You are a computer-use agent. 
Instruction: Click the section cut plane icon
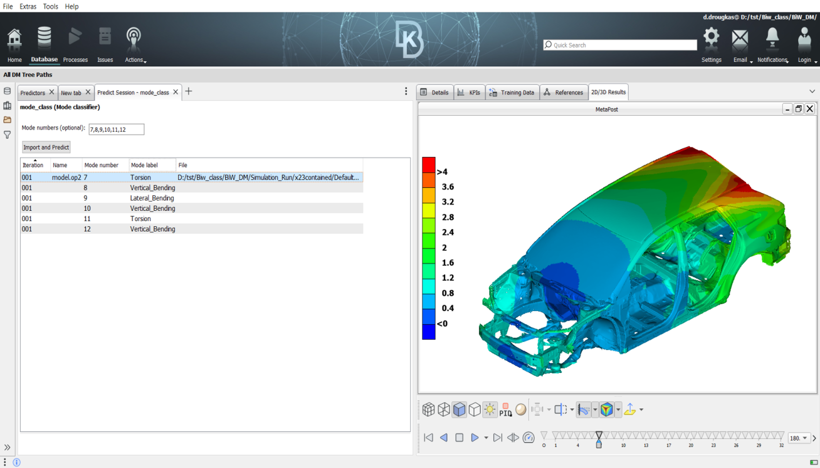pos(561,410)
